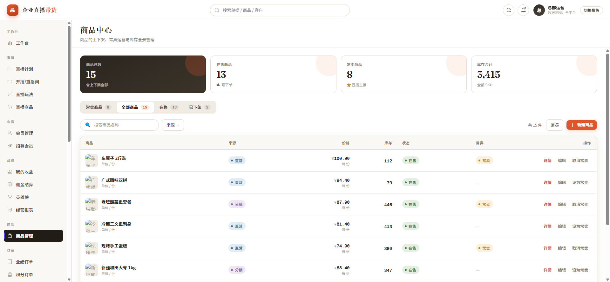Click the magnifier icon in product search

click(x=88, y=125)
